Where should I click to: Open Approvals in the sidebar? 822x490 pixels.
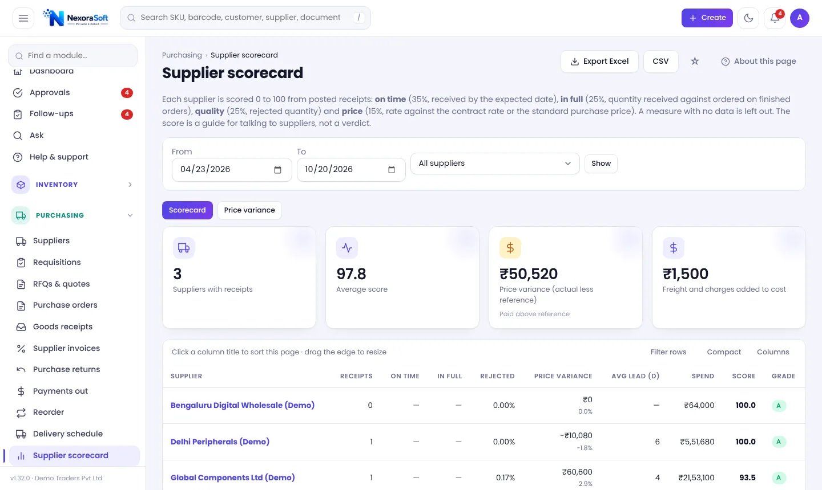(73, 93)
